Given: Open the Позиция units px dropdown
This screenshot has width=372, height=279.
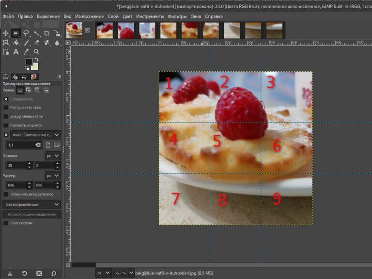Looking at the screenshot, I should pyautogui.click(x=53, y=156).
